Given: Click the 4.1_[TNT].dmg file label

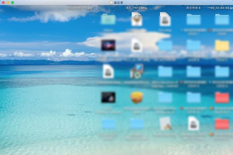Looking at the screenshot, I should (x=137, y=8).
